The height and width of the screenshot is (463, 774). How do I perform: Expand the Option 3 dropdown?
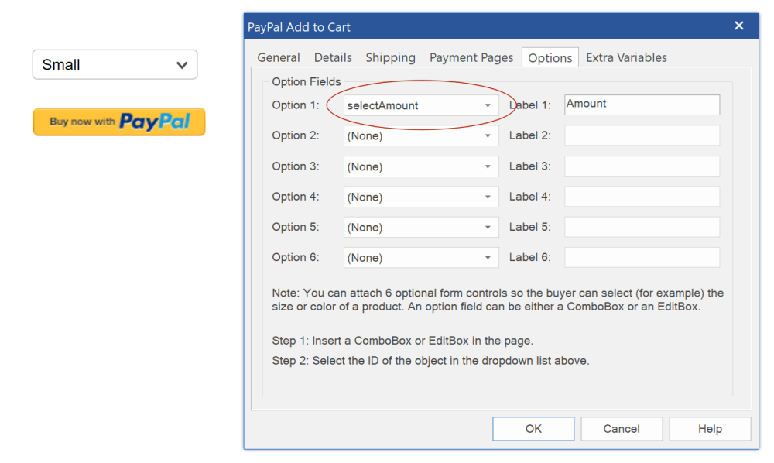[421, 166]
